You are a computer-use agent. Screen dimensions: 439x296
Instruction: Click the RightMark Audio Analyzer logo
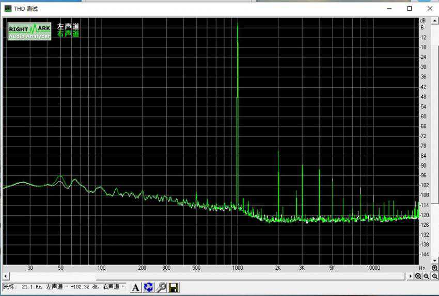pyautogui.click(x=29, y=31)
